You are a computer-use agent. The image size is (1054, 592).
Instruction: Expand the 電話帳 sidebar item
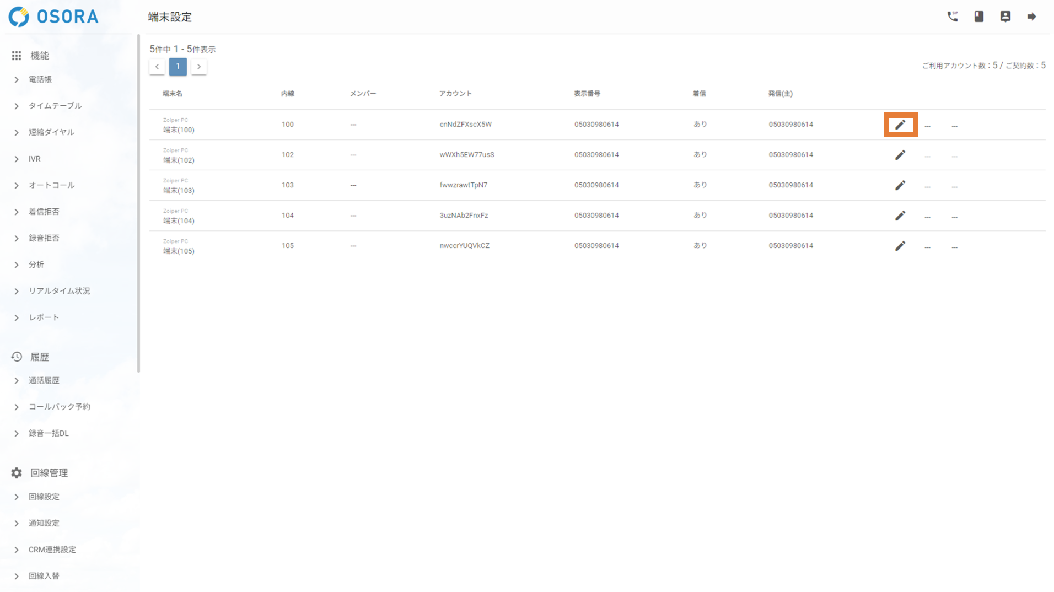pos(40,79)
